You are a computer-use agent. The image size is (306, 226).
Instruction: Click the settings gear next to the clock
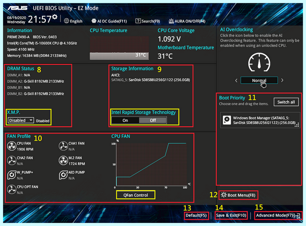[x=55, y=17]
